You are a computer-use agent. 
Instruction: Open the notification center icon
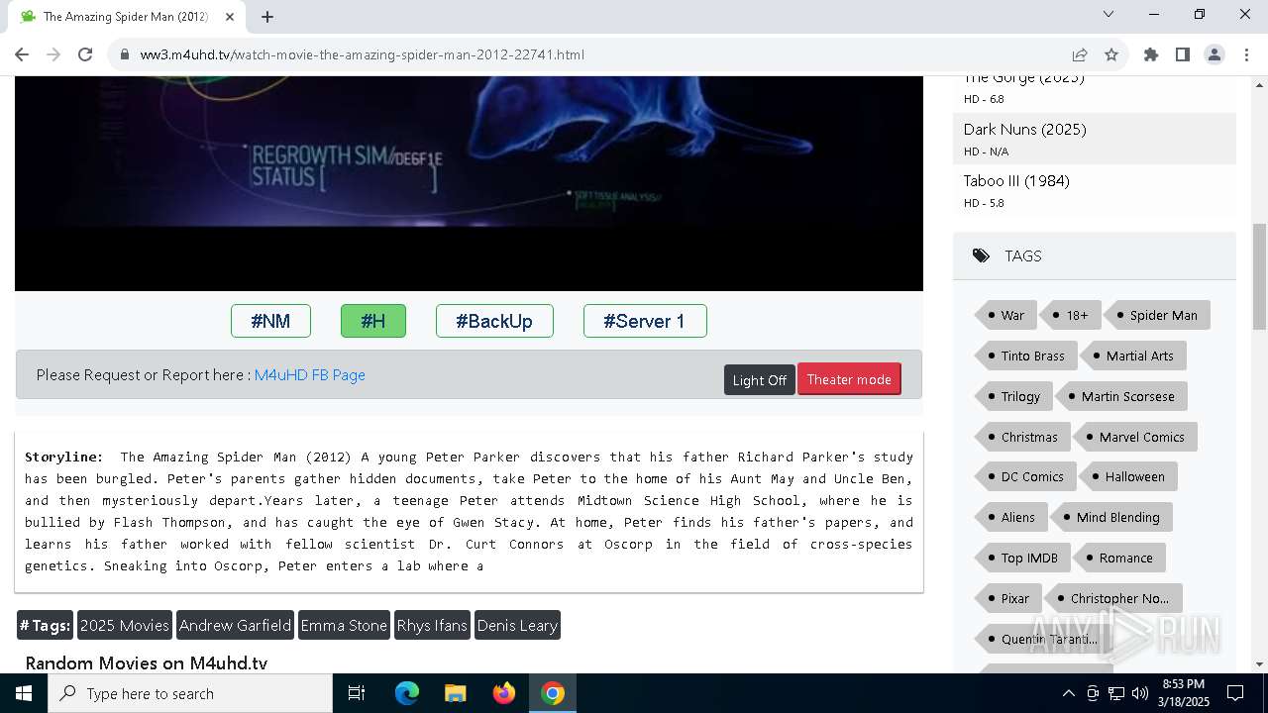tap(1235, 693)
